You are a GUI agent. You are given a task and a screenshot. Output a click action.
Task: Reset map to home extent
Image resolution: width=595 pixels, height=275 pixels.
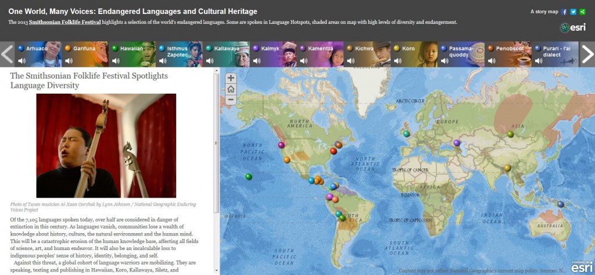click(231, 90)
